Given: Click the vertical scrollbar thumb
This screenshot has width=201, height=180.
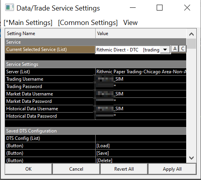Looking at the screenshot, I should (x=191, y=44).
